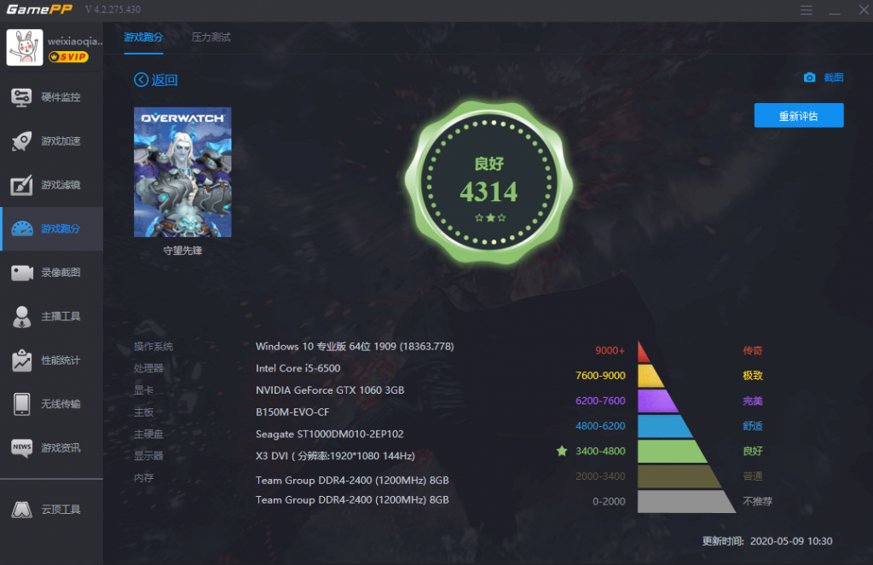Click the second Team Group DDR4-2400 row
Viewport: 873px width, 565px height.
click(x=352, y=500)
